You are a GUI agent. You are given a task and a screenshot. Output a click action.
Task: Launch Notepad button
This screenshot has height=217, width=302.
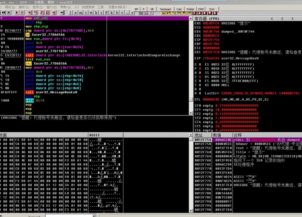165,9
